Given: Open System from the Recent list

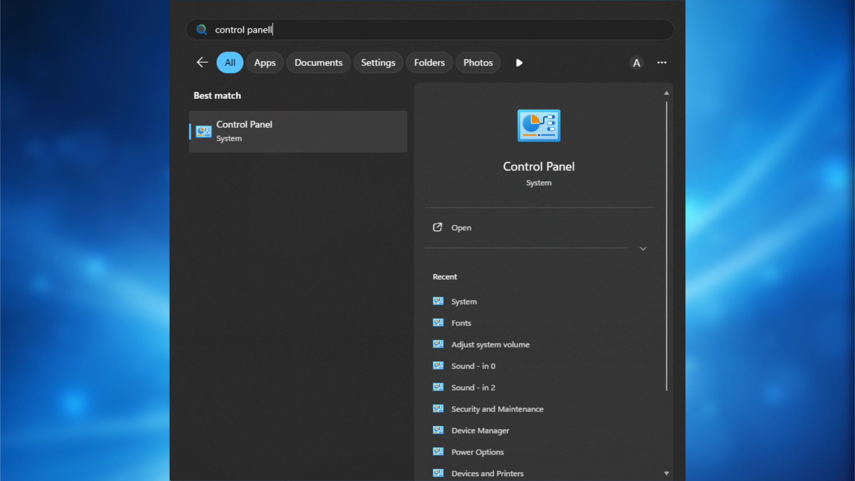Looking at the screenshot, I should pos(464,302).
